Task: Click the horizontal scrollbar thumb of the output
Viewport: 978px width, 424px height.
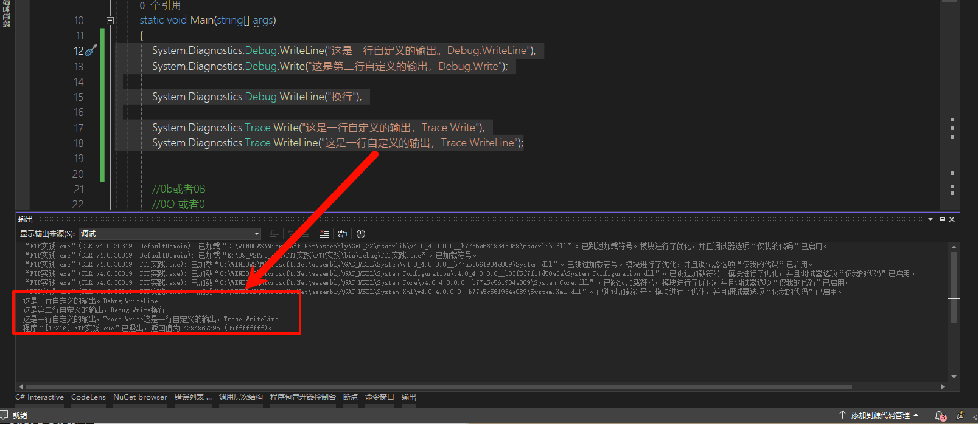Action: click(438, 386)
